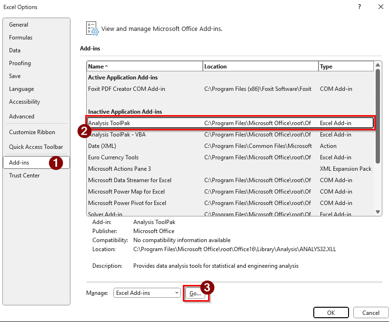Click the Cancel button
Image resolution: width=389 pixels, height=322 pixels.
(x=370, y=312)
